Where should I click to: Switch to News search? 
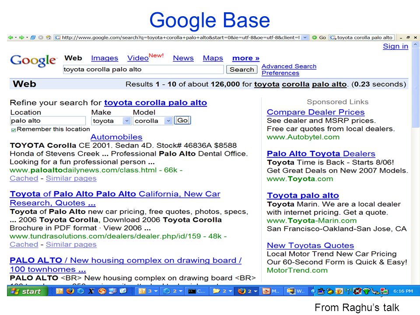pos(183,58)
